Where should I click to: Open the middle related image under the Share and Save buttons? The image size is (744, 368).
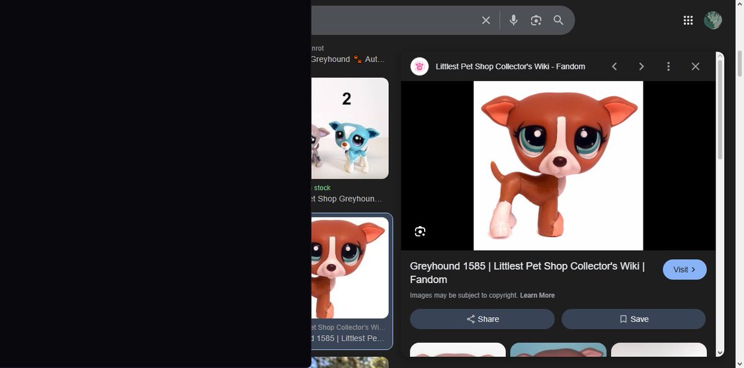tap(558, 350)
